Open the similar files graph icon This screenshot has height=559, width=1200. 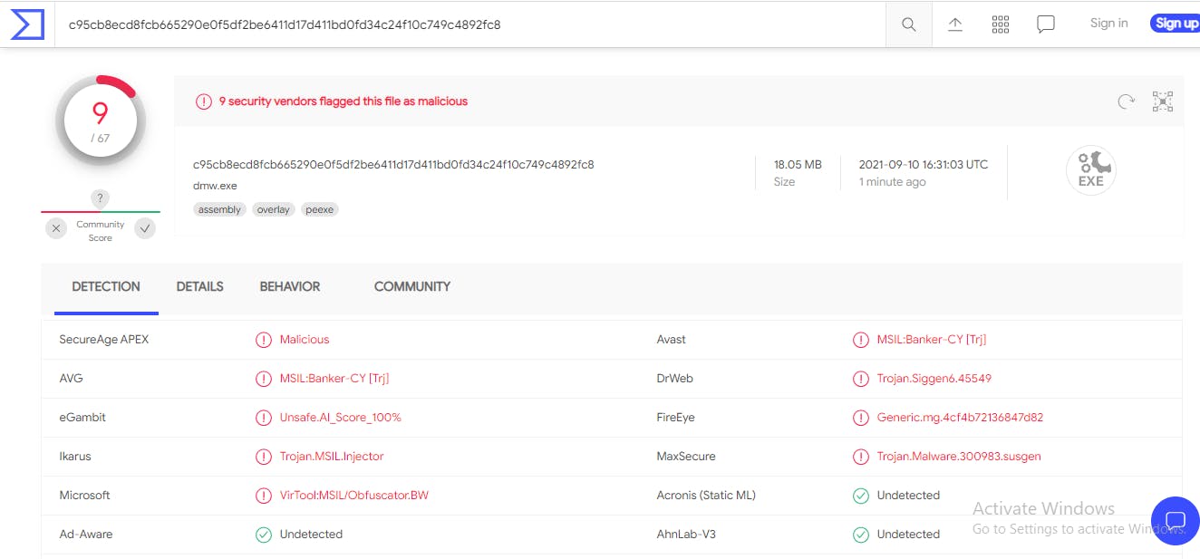(x=1163, y=101)
